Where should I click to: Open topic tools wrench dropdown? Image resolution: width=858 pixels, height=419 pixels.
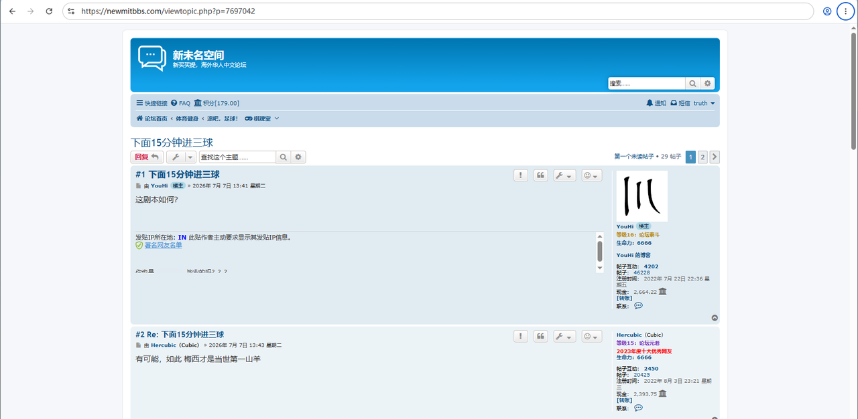tap(181, 157)
